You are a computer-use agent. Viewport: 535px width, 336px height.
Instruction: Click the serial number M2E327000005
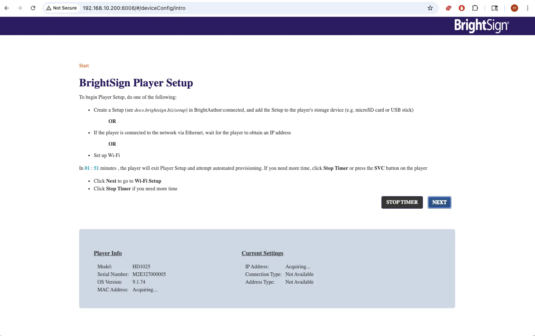(x=149, y=275)
